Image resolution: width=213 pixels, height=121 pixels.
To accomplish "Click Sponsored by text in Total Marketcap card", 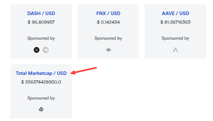I will click(x=41, y=98).
